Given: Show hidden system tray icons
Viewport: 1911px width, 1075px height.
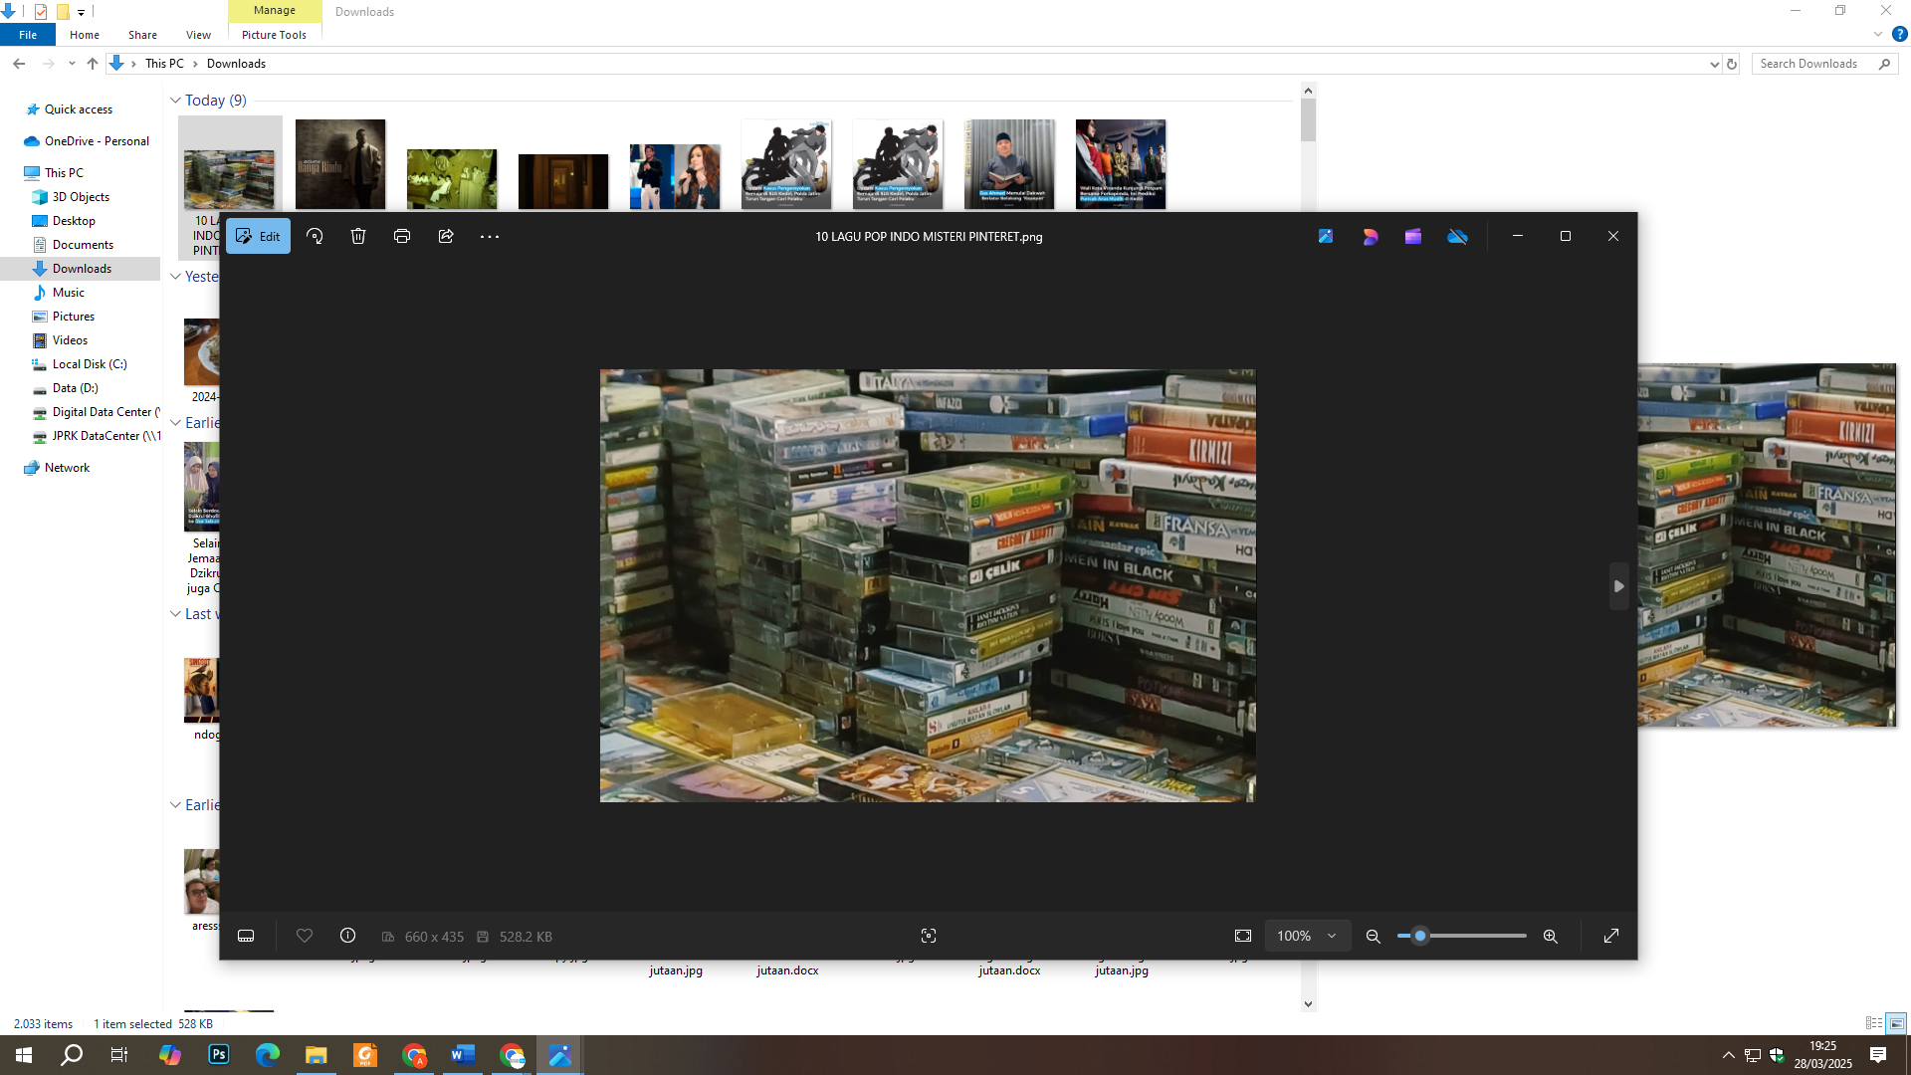Looking at the screenshot, I should 1729,1055.
